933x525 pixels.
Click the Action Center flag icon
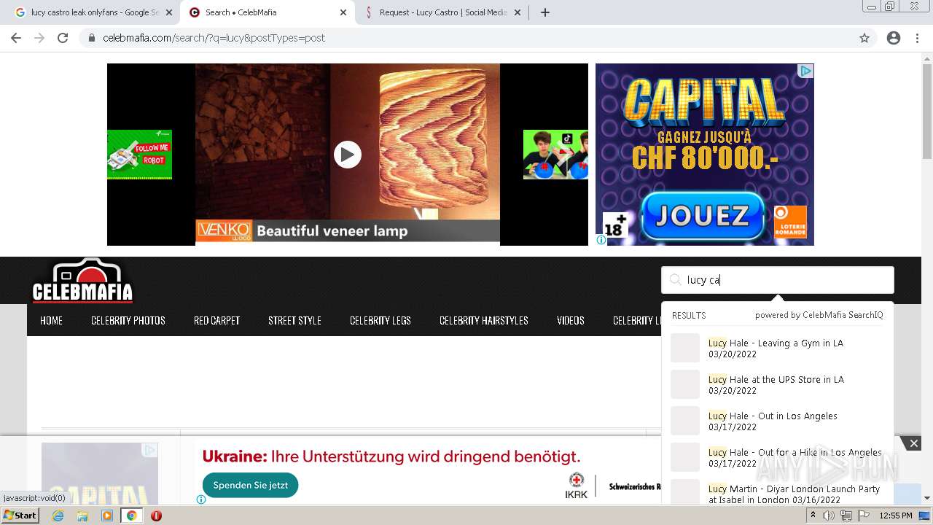click(x=864, y=516)
